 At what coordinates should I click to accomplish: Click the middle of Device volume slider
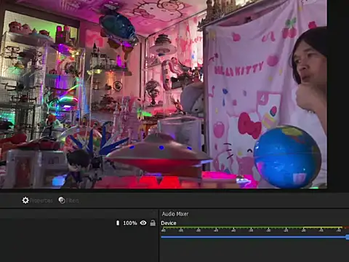coord(255,237)
